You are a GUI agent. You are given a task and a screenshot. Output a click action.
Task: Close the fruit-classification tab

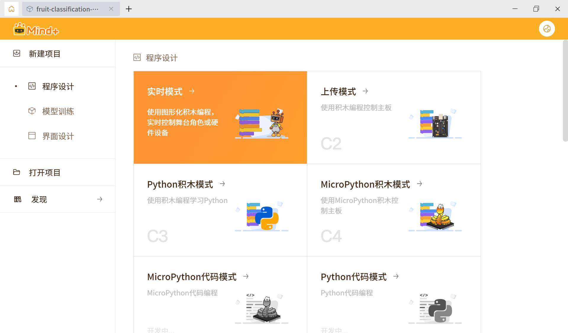tap(111, 9)
